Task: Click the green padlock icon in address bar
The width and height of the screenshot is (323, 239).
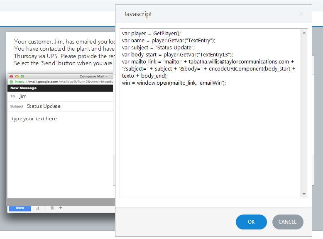Action: tap(11, 82)
